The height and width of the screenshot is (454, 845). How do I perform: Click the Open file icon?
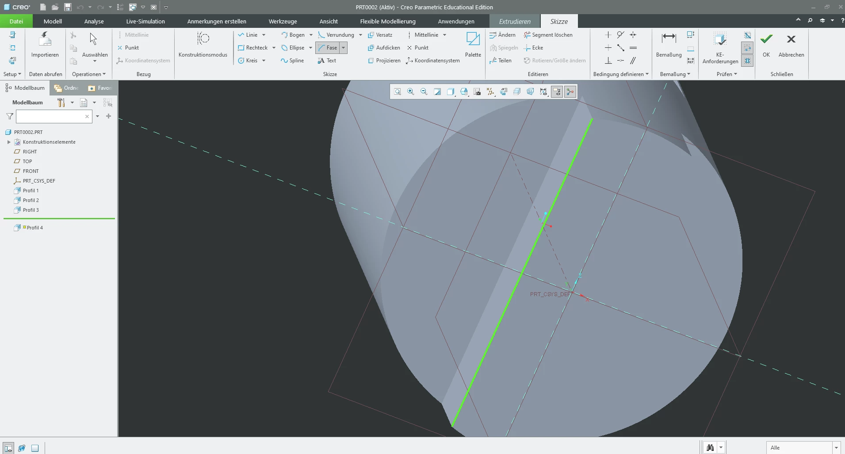click(x=55, y=7)
